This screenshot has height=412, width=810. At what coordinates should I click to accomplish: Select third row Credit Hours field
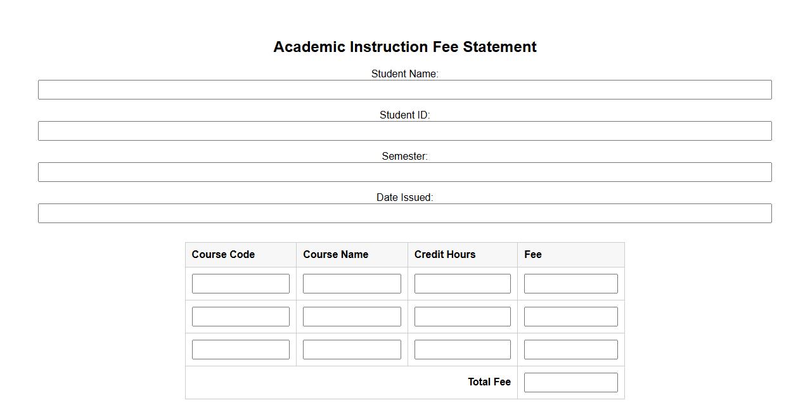tap(462, 350)
